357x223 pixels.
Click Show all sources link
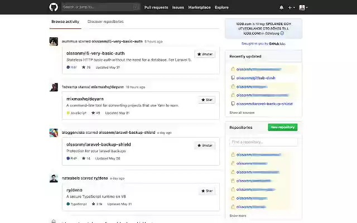(x=242, y=112)
